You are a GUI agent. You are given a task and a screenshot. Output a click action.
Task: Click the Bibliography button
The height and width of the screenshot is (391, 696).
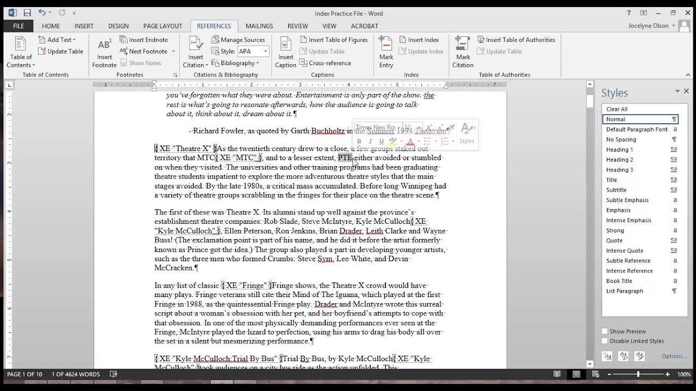point(235,63)
